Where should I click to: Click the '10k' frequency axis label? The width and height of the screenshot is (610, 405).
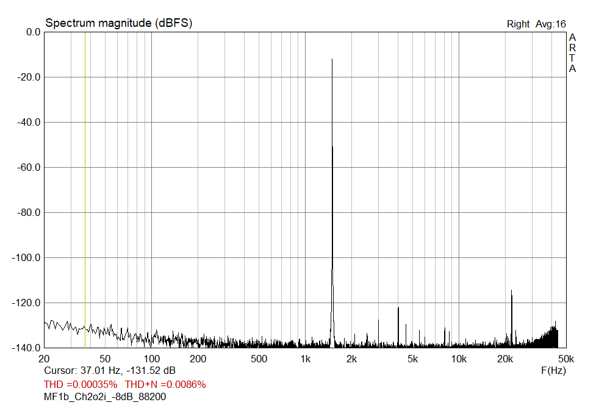(x=459, y=359)
